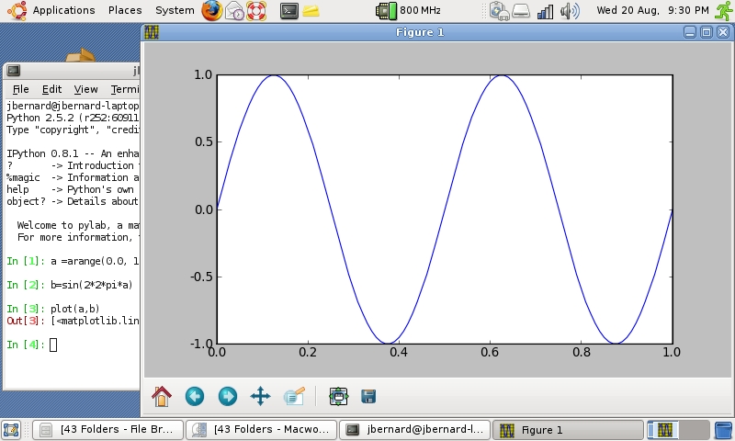The height and width of the screenshot is (441, 735).
Task: Select the Pan axes tool
Action: [x=260, y=396]
